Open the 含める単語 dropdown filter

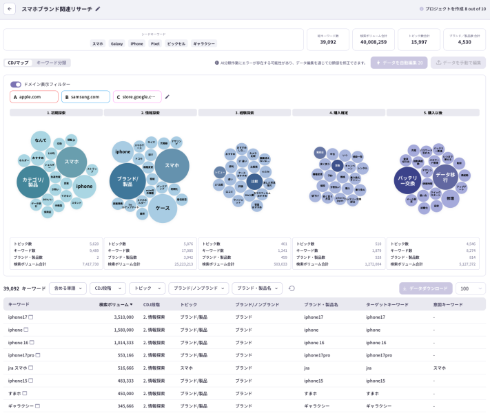[x=68, y=288]
